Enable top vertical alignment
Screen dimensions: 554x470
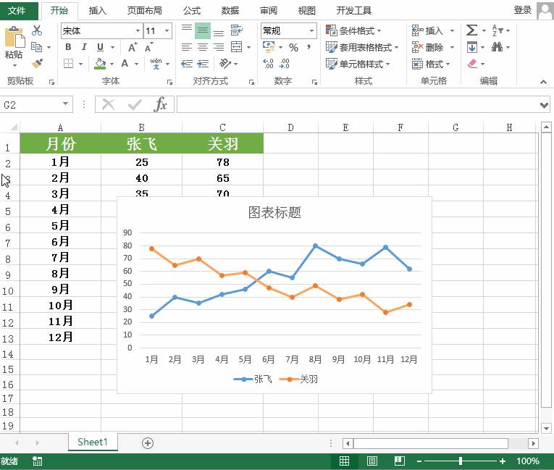[x=187, y=30]
